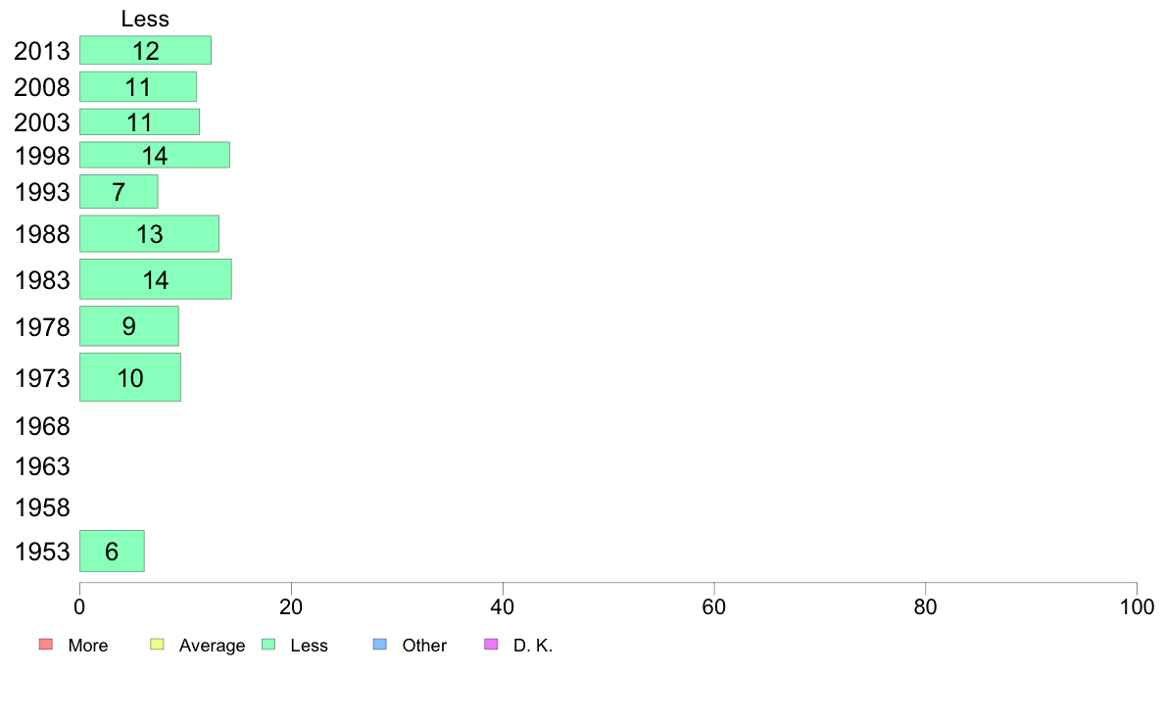Click the 1993 bar with value 7
The height and width of the screenshot is (721, 1164).
point(119,192)
